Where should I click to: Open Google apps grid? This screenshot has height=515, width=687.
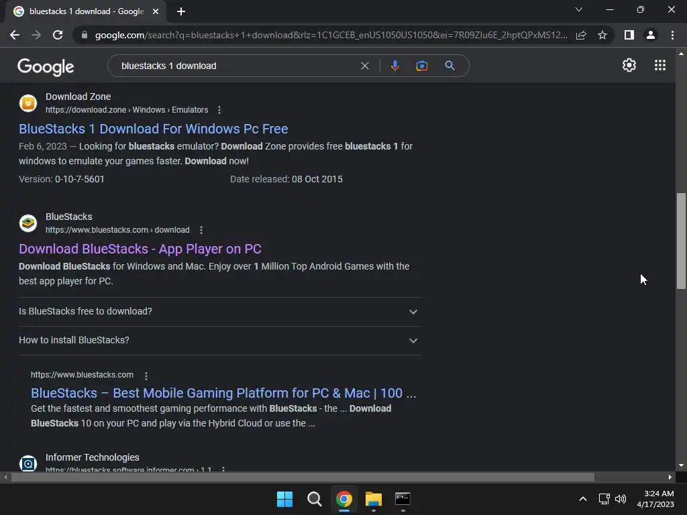[660, 65]
